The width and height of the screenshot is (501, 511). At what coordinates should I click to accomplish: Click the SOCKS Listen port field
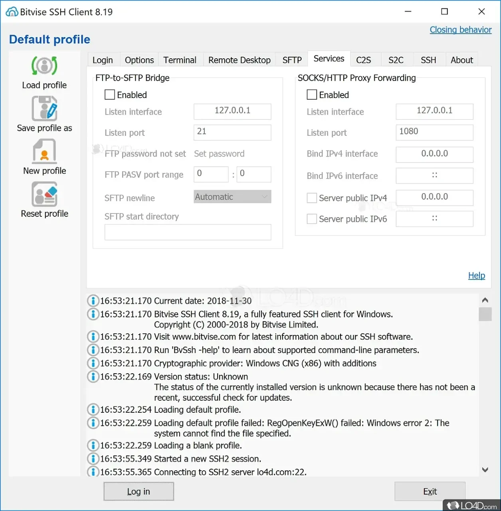tap(434, 132)
